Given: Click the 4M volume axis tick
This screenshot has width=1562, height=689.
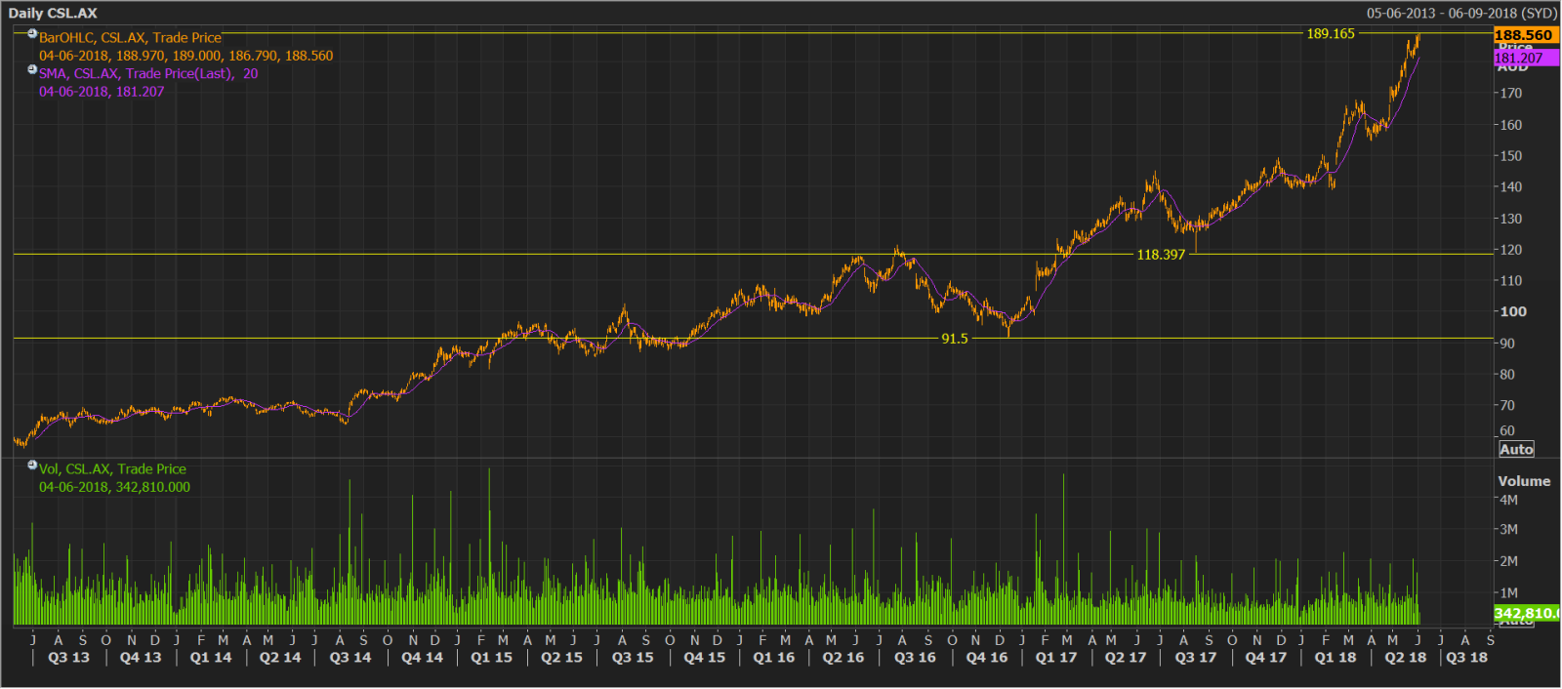Looking at the screenshot, I should (1508, 500).
